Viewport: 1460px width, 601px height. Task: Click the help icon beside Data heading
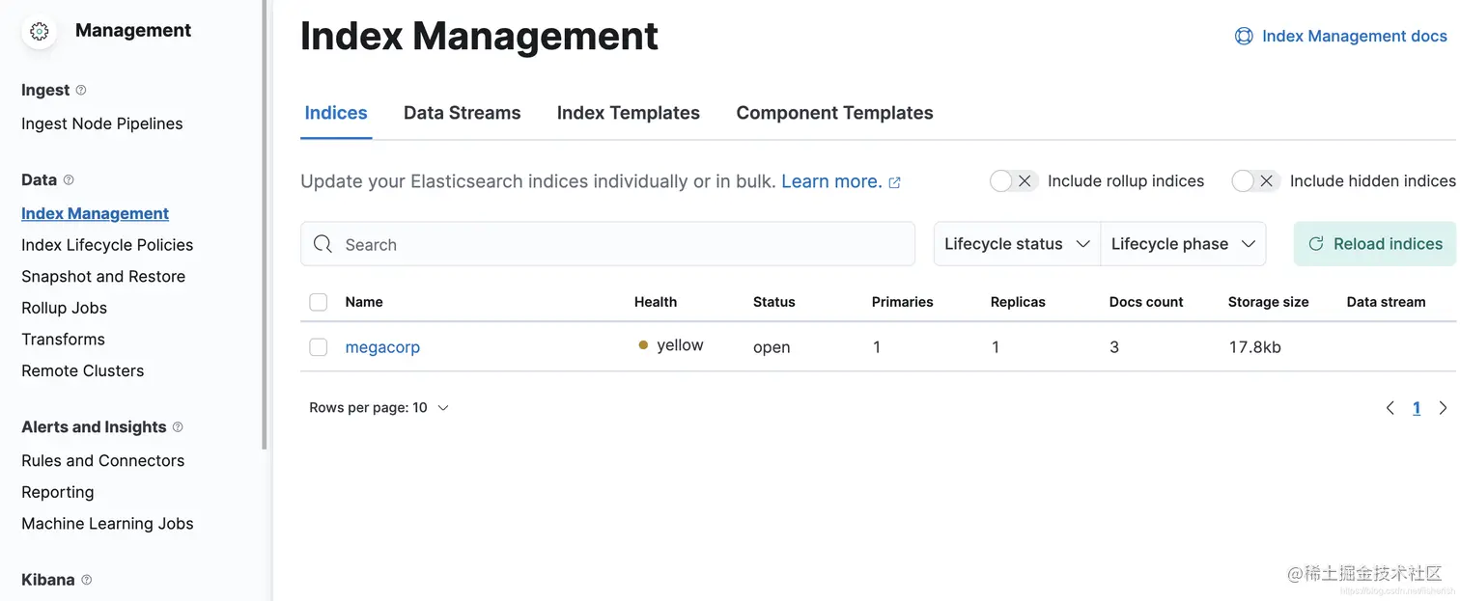[69, 179]
